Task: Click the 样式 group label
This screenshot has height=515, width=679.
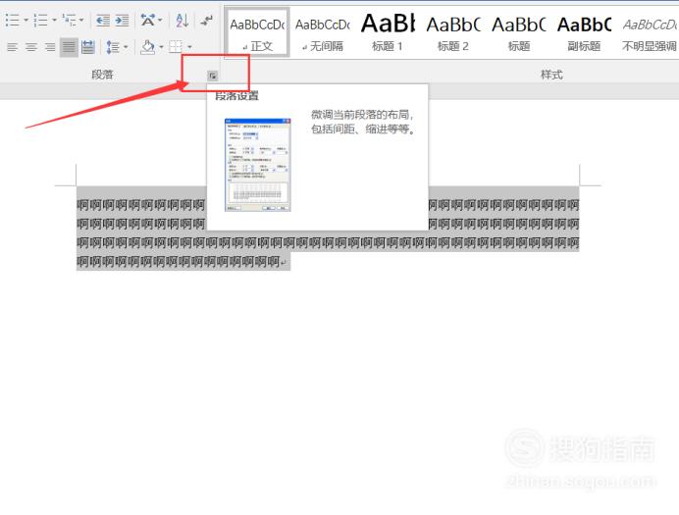Action: pos(551,75)
